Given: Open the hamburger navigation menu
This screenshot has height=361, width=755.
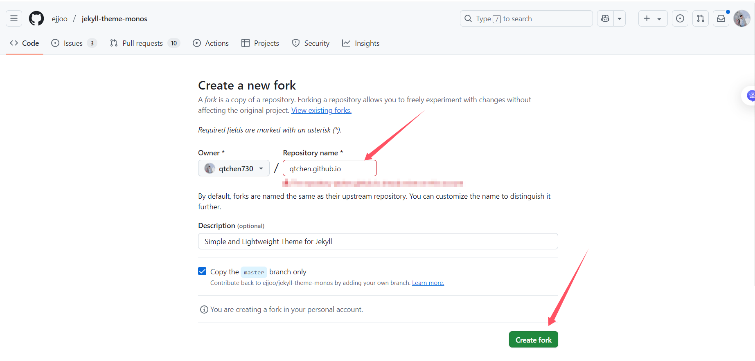Looking at the screenshot, I should (14, 18).
